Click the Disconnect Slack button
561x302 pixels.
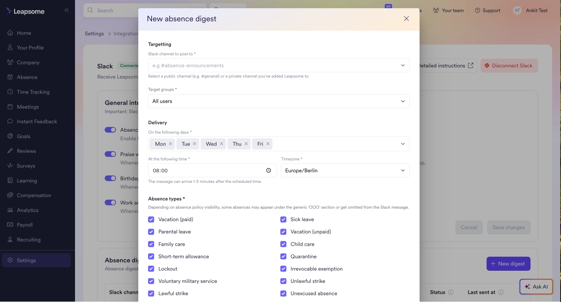(x=509, y=66)
